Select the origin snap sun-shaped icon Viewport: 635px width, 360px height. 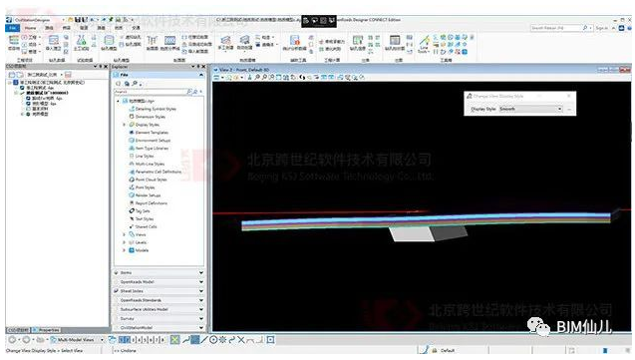click(222, 340)
